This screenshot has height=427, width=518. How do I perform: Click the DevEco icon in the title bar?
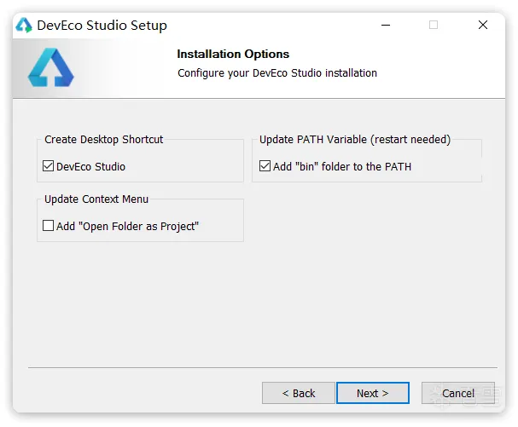click(25, 26)
